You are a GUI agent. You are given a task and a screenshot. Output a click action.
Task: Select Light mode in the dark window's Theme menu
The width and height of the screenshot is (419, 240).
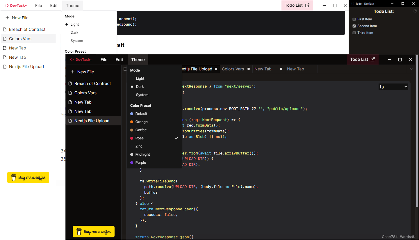pyautogui.click(x=140, y=79)
